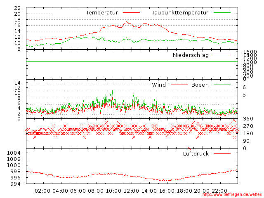The image size is (264, 198).
Task: Click the 08:00 time axis label
Action: 96,191
